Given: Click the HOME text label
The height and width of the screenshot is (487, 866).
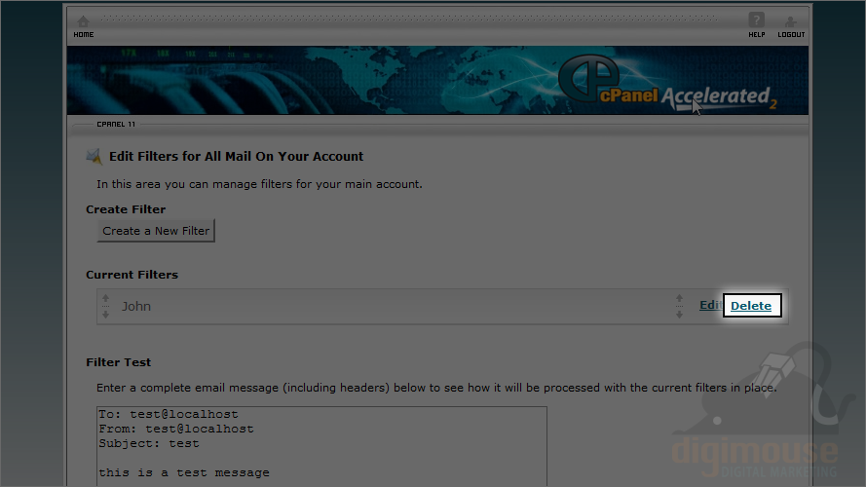Looking at the screenshot, I should tap(84, 35).
